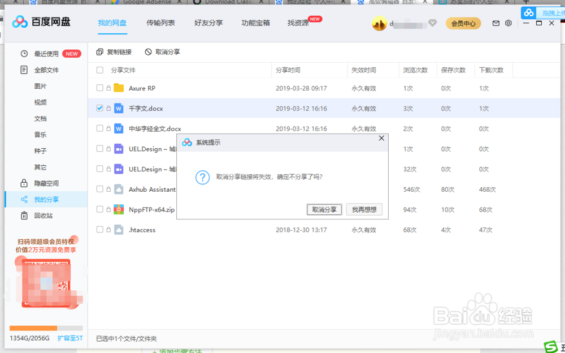
Task: Click the Word icon of 千字文.docx
Action: (x=119, y=108)
